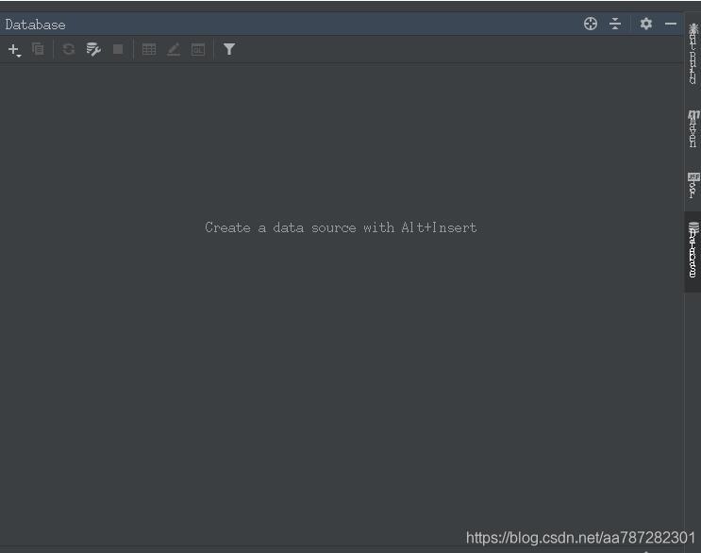Open the query console QL icon

tap(198, 49)
